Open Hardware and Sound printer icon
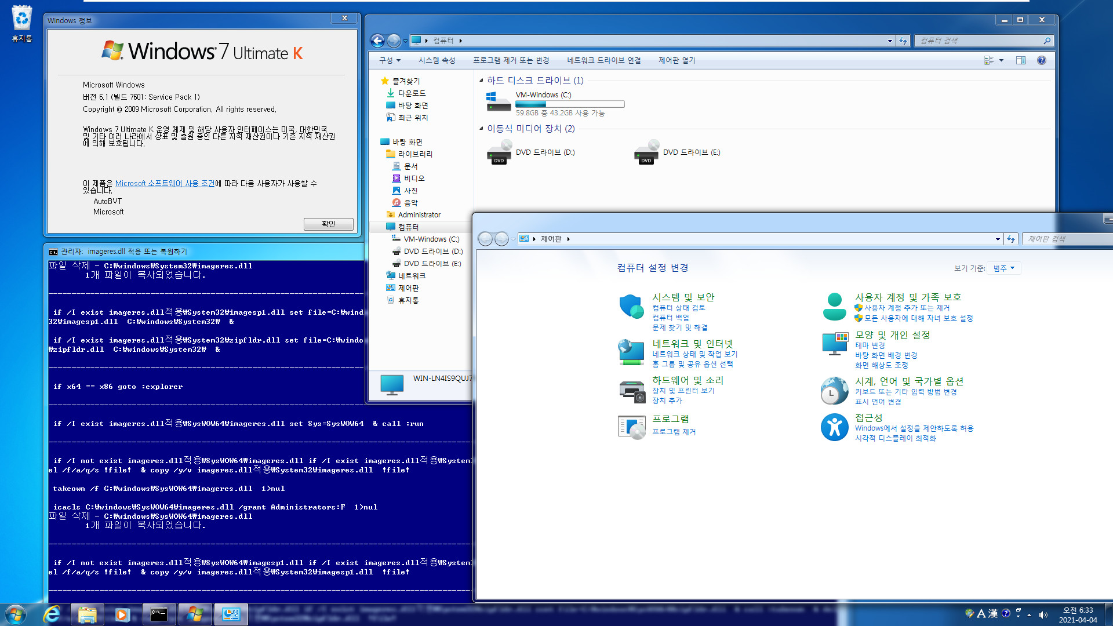The width and height of the screenshot is (1113, 626). (632, 391)
